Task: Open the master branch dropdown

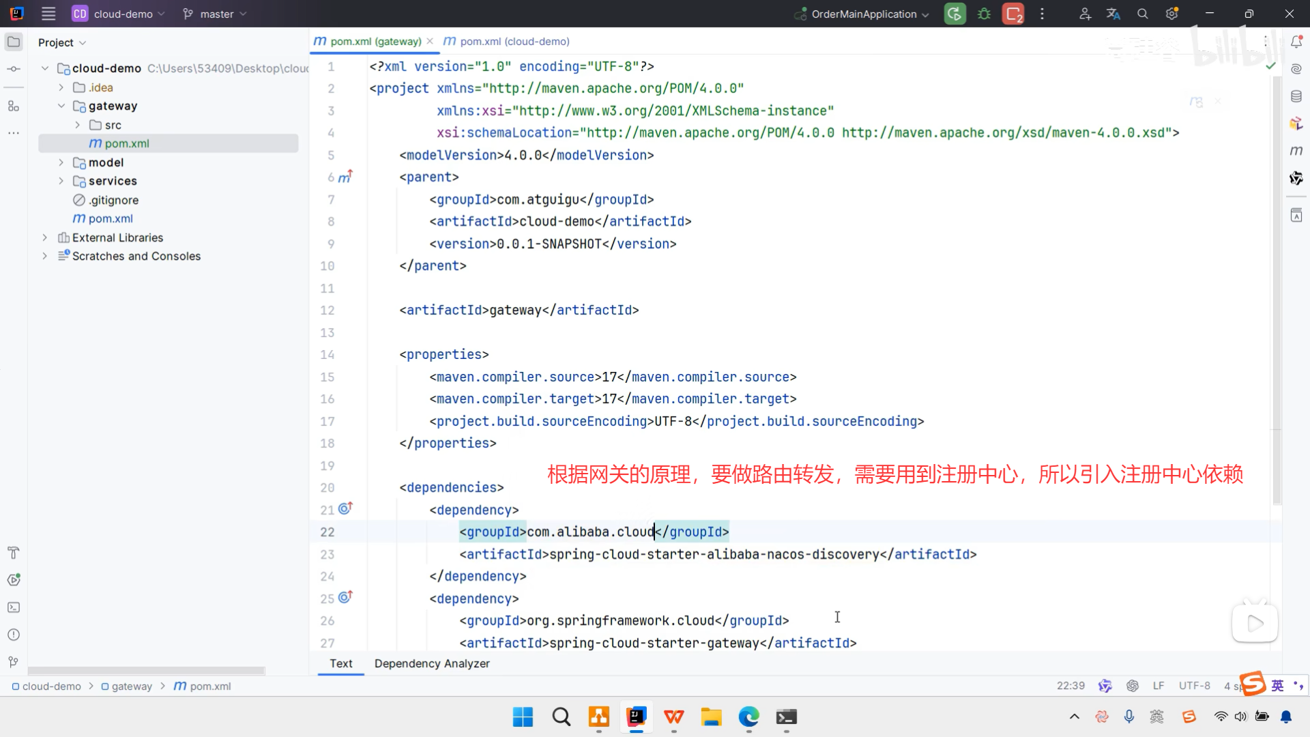Action: [x=215, y=14]
